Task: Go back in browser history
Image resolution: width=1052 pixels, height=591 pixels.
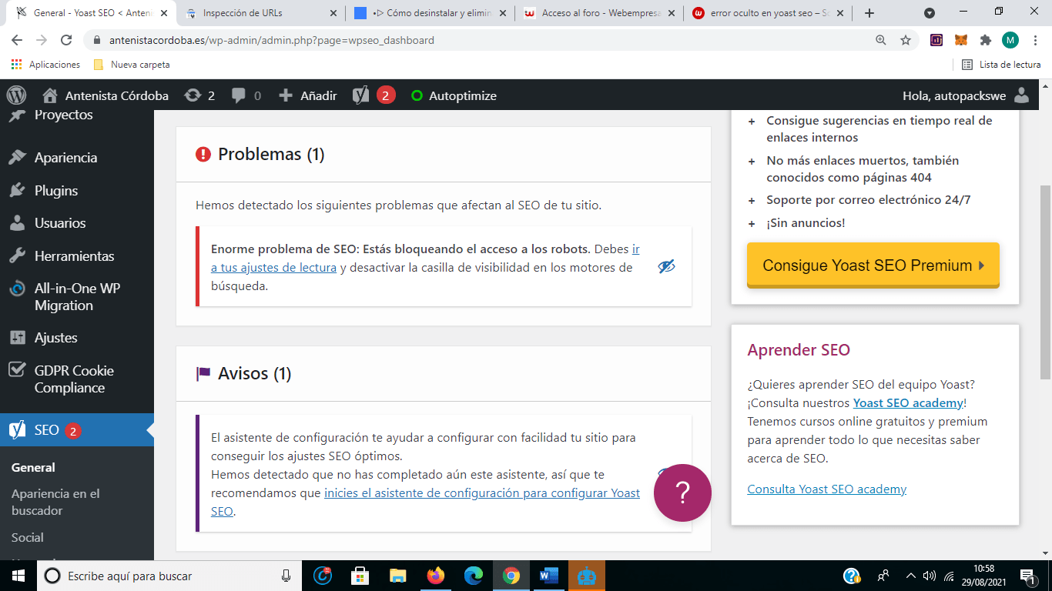Action: [x=17, y=40]
